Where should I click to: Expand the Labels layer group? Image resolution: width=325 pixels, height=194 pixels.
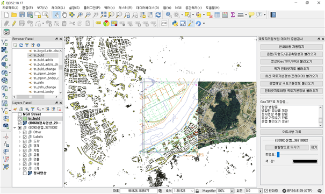(20, 137)
